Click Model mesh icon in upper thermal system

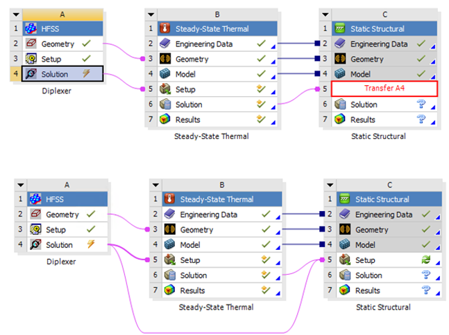pos(165,74)
